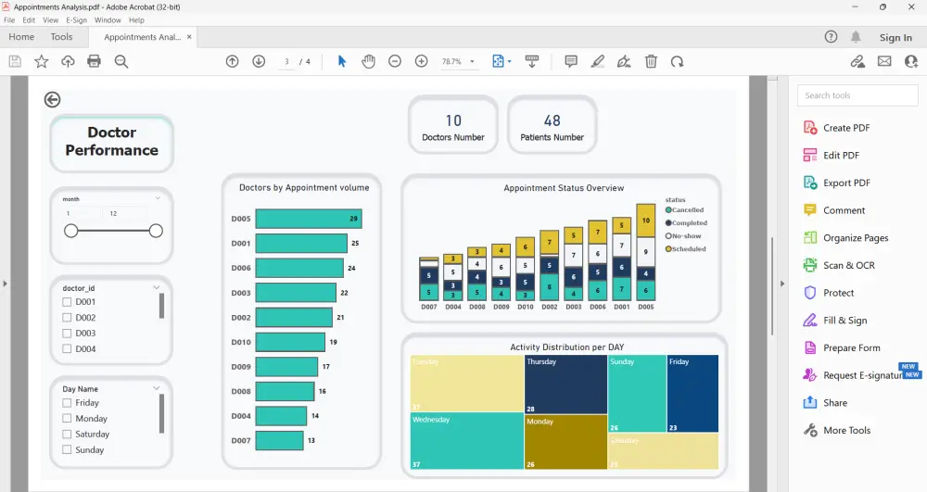Open the Help menu

pos(136,20)
